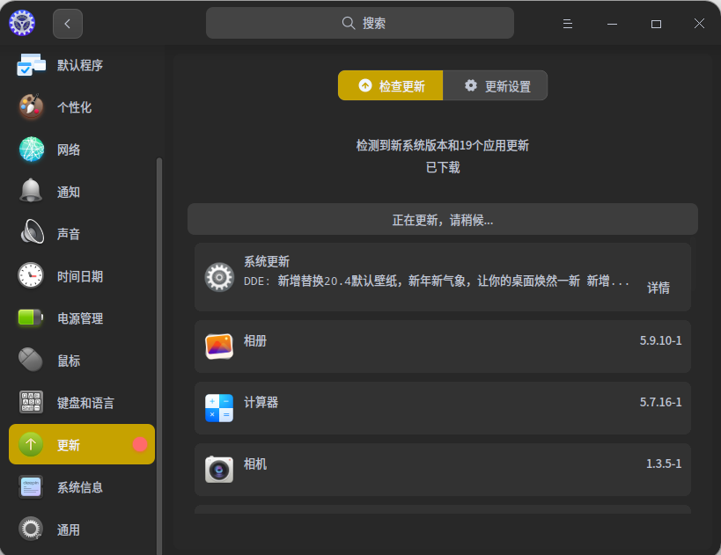
Task: Click 计算器 version 5.7.16-1
Action: click(x=661, y=403)
